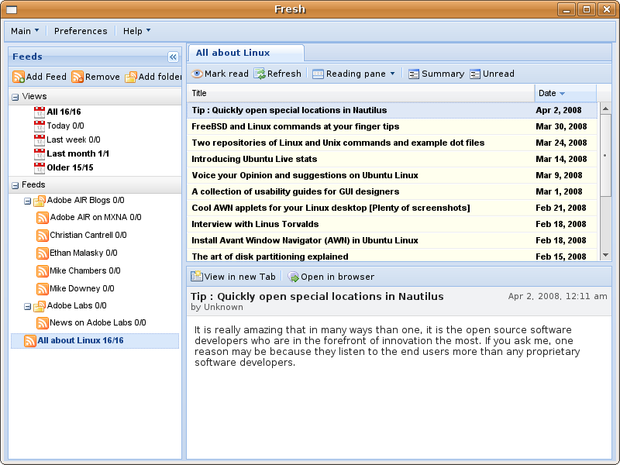Collapse the Adobe AIR Blogs folder

click(27, 201)
